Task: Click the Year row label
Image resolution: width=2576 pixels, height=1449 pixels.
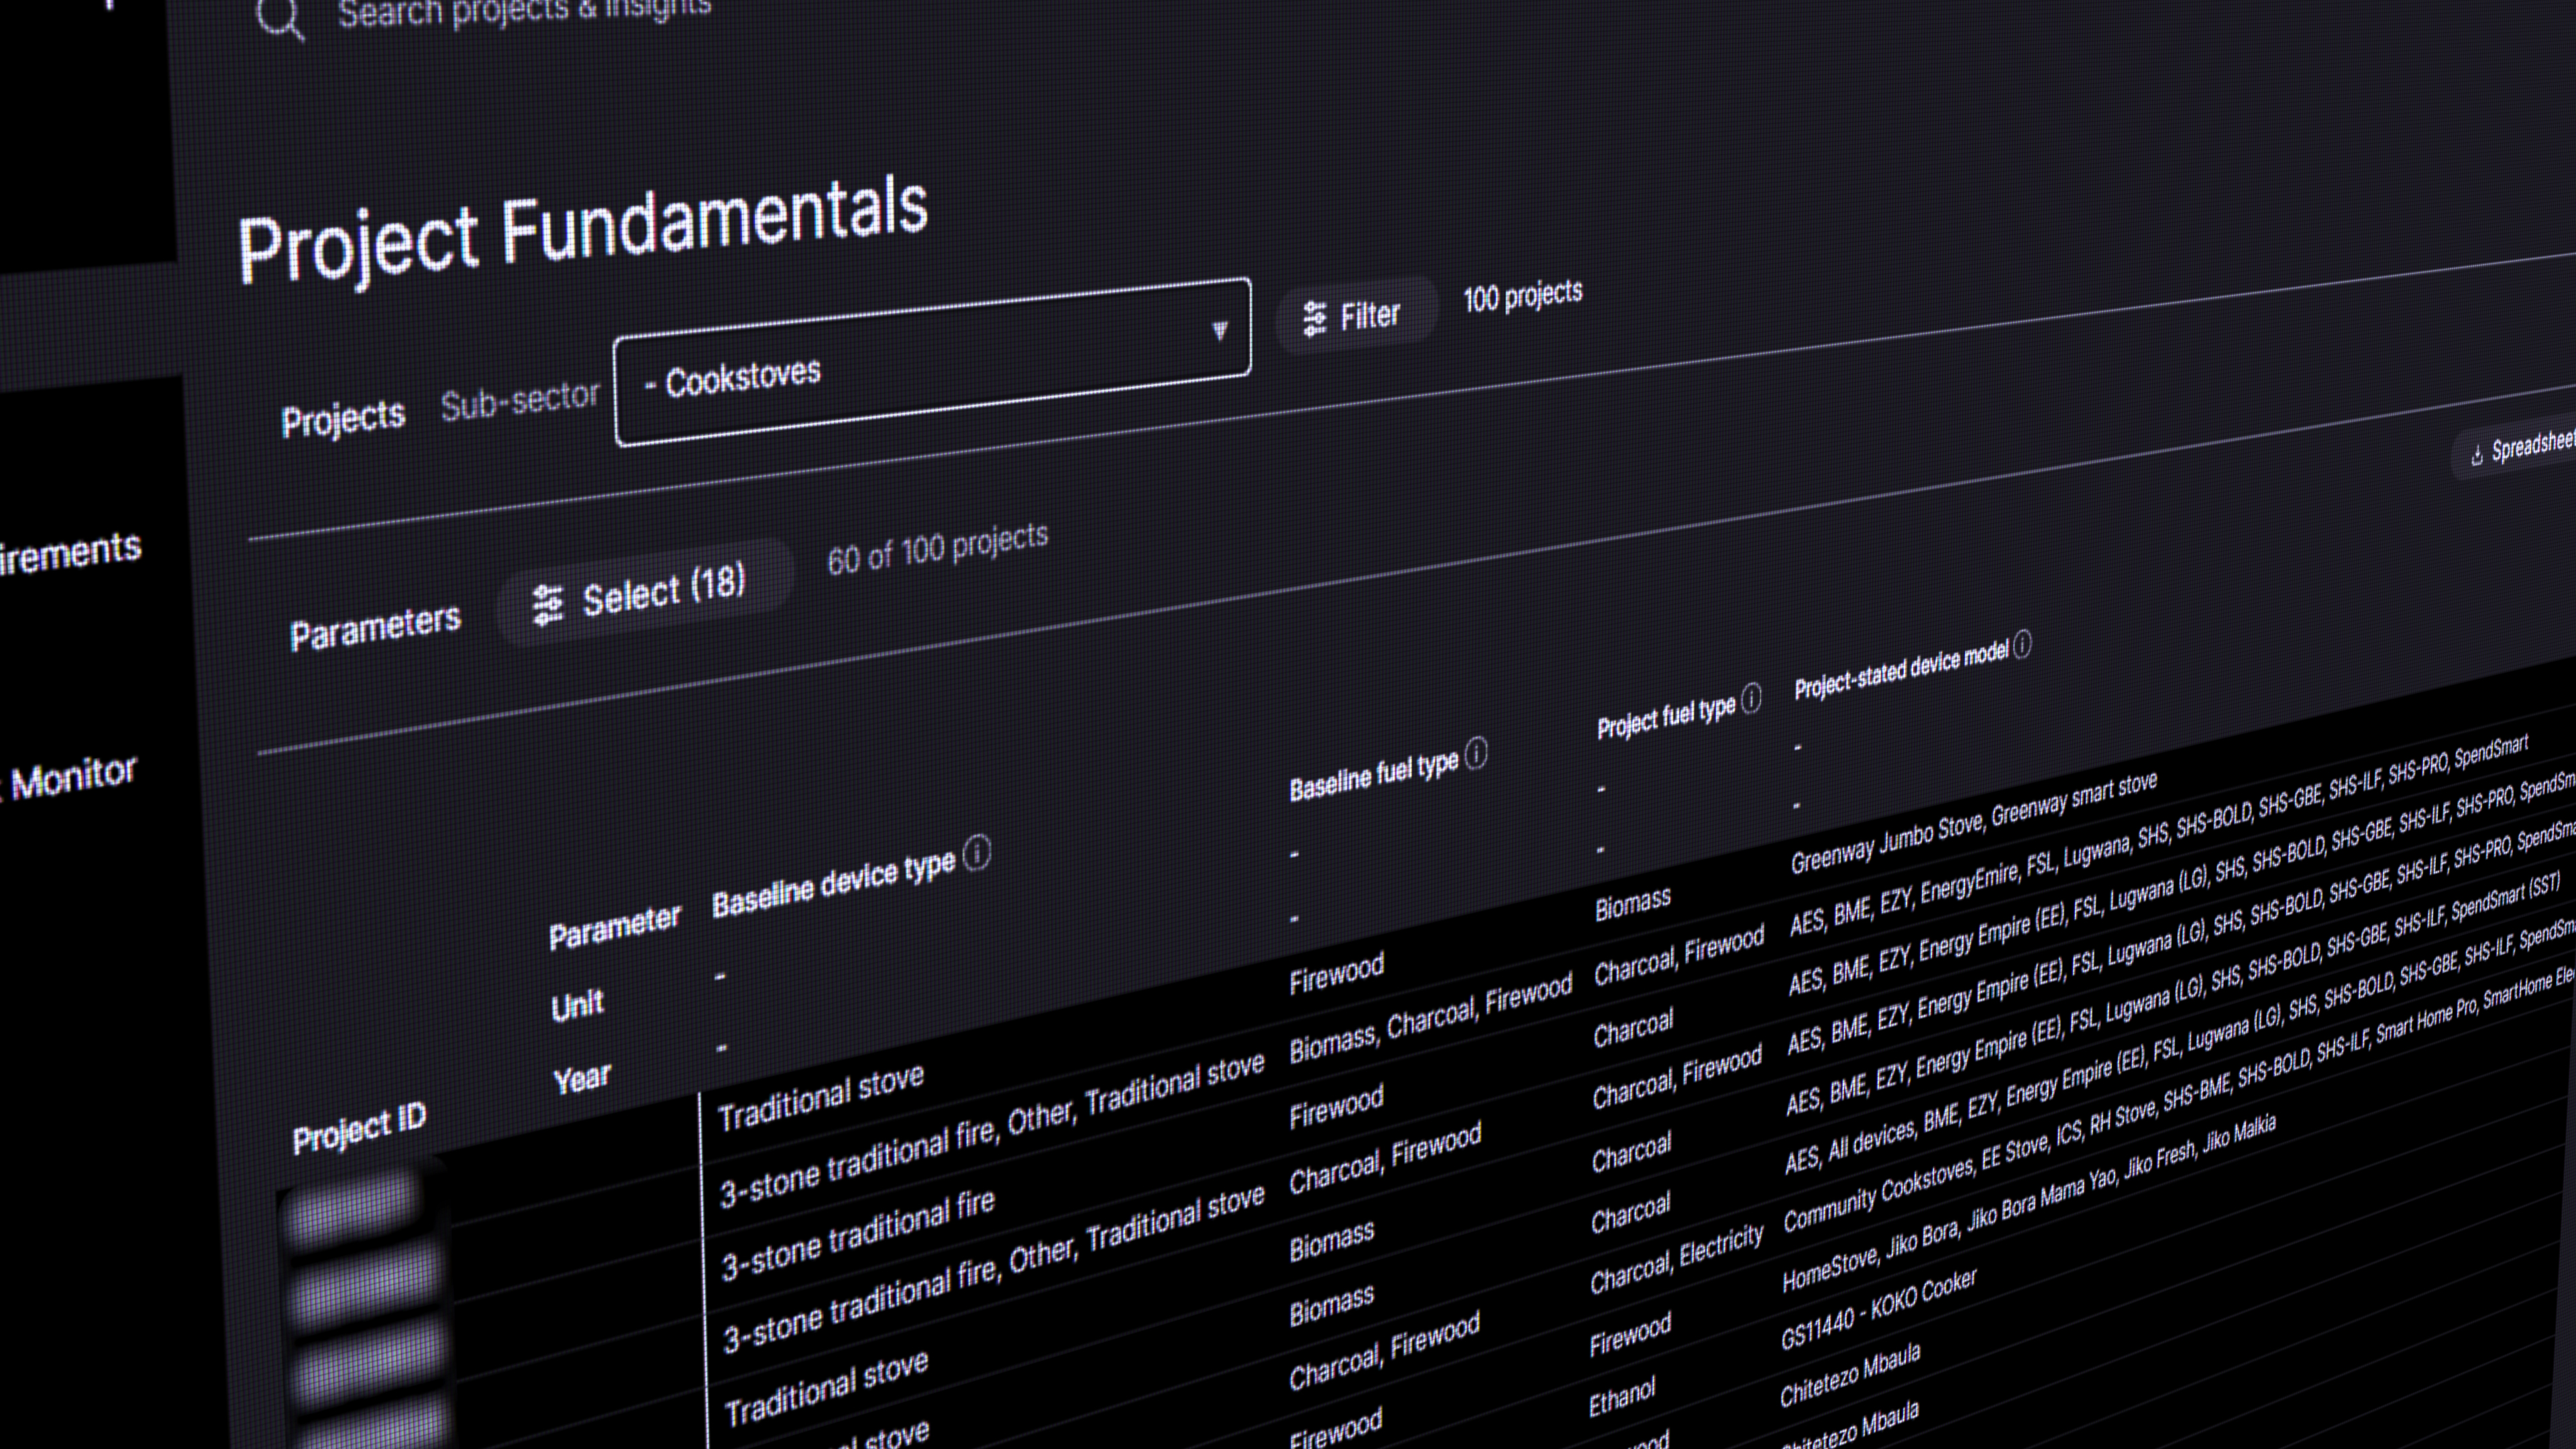Action: pyautogui.click(x=582, y=1079)
